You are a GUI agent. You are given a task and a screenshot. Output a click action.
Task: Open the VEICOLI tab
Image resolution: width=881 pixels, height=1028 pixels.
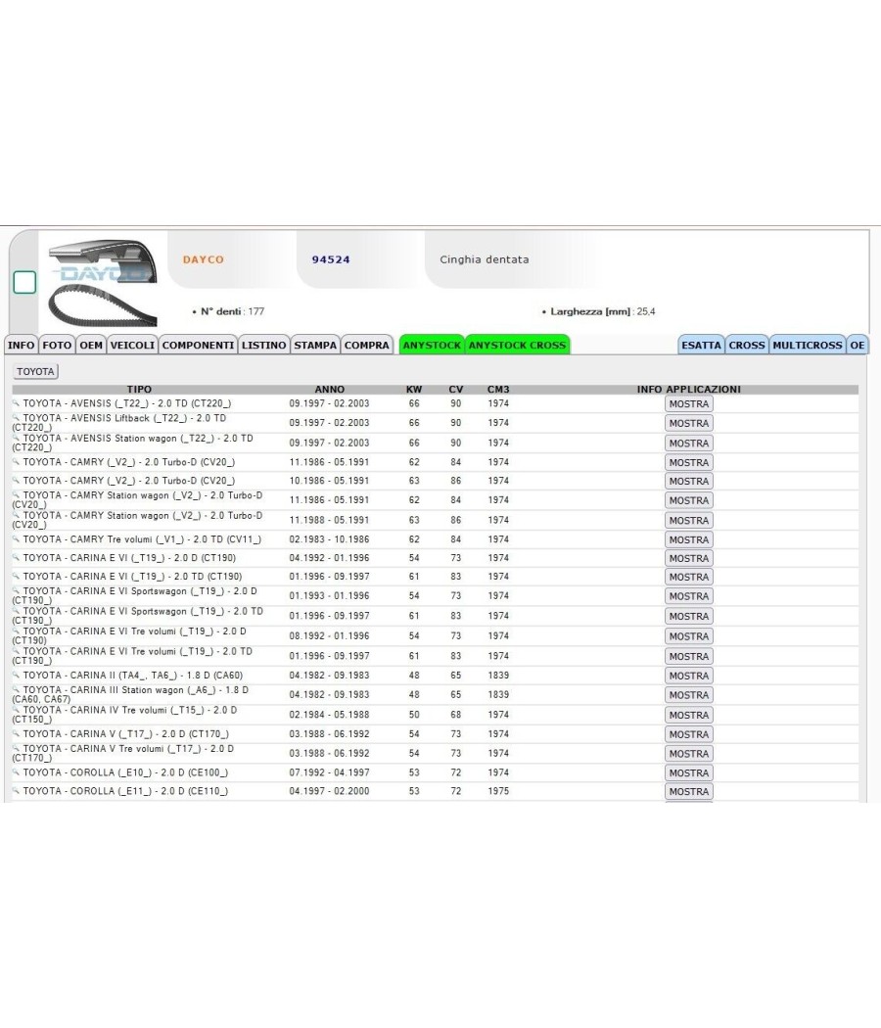point(132,345)
